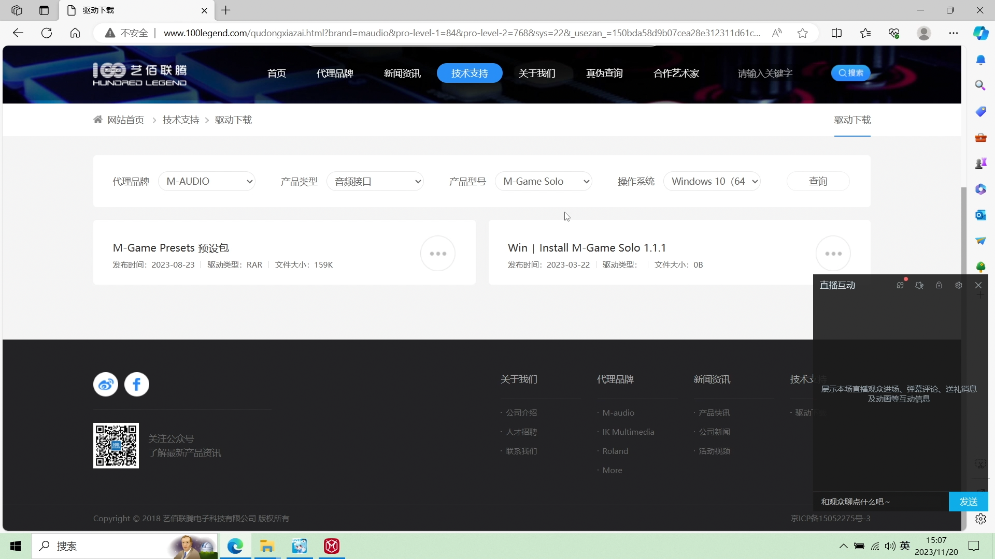Screen dimensions: 995x559
Task: Click the 网站首页 breadcrumb link
Action: coord(126,120)
